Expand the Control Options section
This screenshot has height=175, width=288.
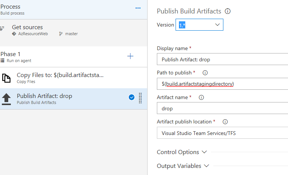click(x=182, y=152)
